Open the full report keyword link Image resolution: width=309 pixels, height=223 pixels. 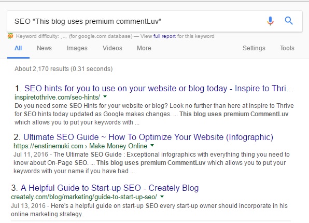coord(164,36)
